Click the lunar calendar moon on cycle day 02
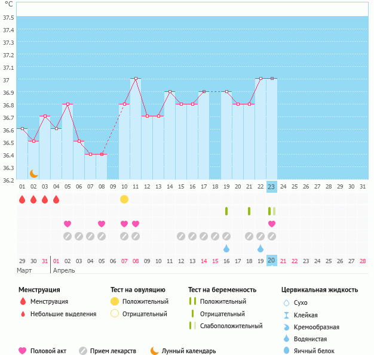Image resolution: width=374 pixels, height=355 pixels. pyautogui.click(x=34, y=173)
